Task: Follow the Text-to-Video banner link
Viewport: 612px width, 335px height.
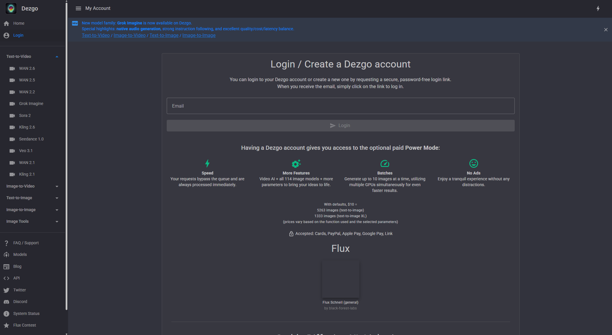Action: 96,35
